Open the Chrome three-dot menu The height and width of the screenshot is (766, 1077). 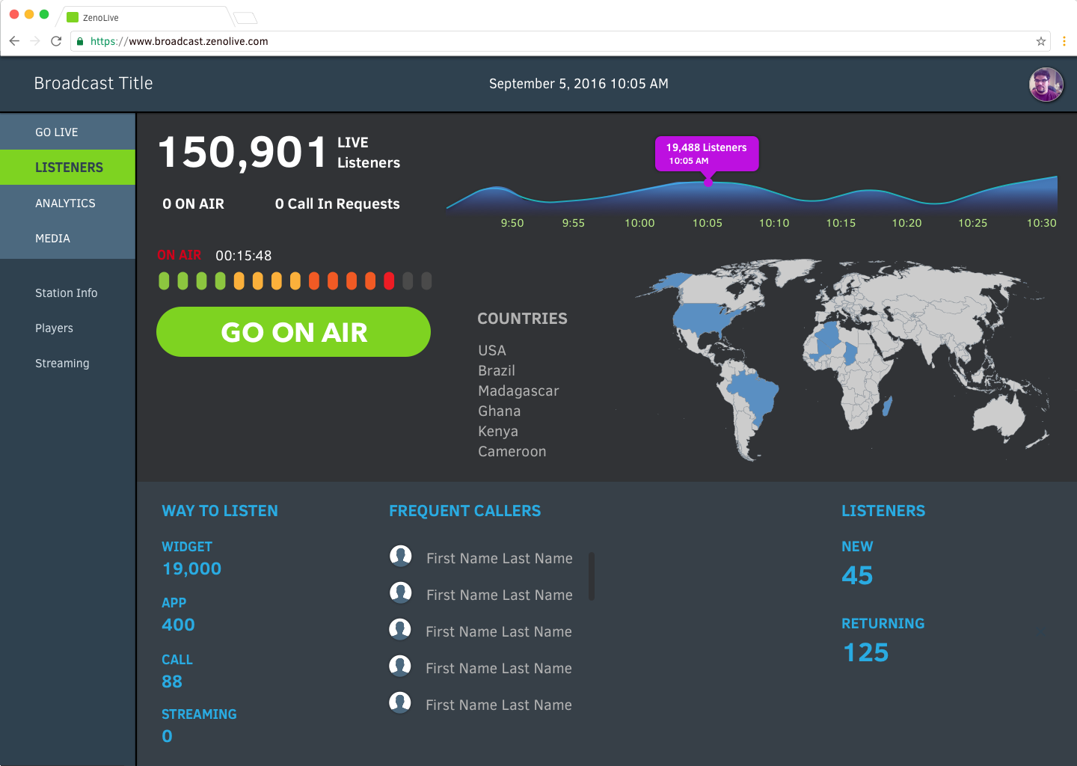tap(1064, 41)
